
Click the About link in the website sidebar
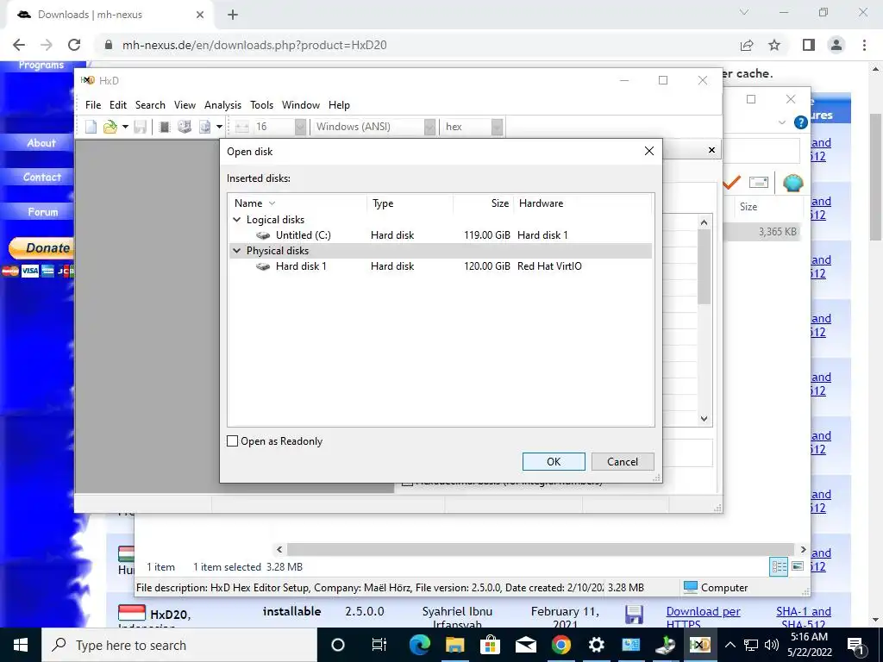point(41,143)
